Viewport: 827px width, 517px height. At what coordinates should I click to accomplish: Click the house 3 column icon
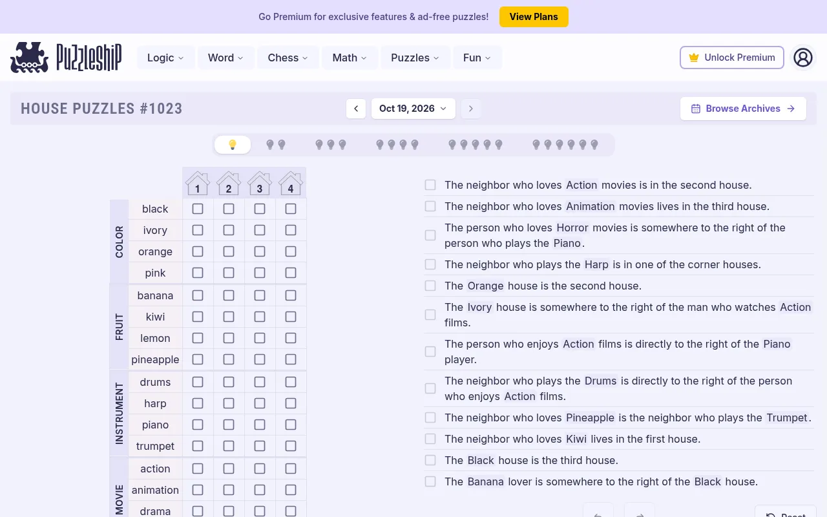tap(260, 183)
